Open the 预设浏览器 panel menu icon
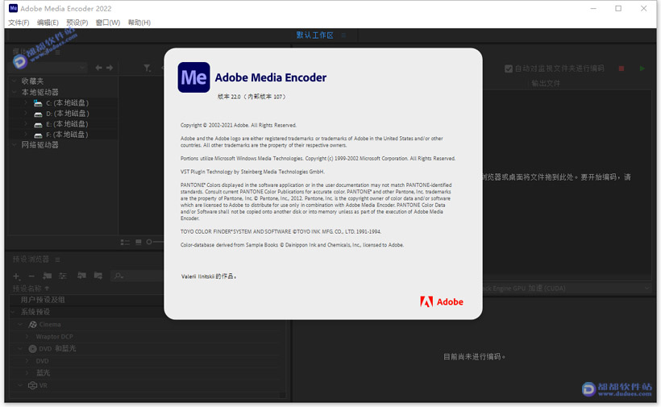Image resolution: width=661 pixels, height=407 pixels. [x=57, y=260]
